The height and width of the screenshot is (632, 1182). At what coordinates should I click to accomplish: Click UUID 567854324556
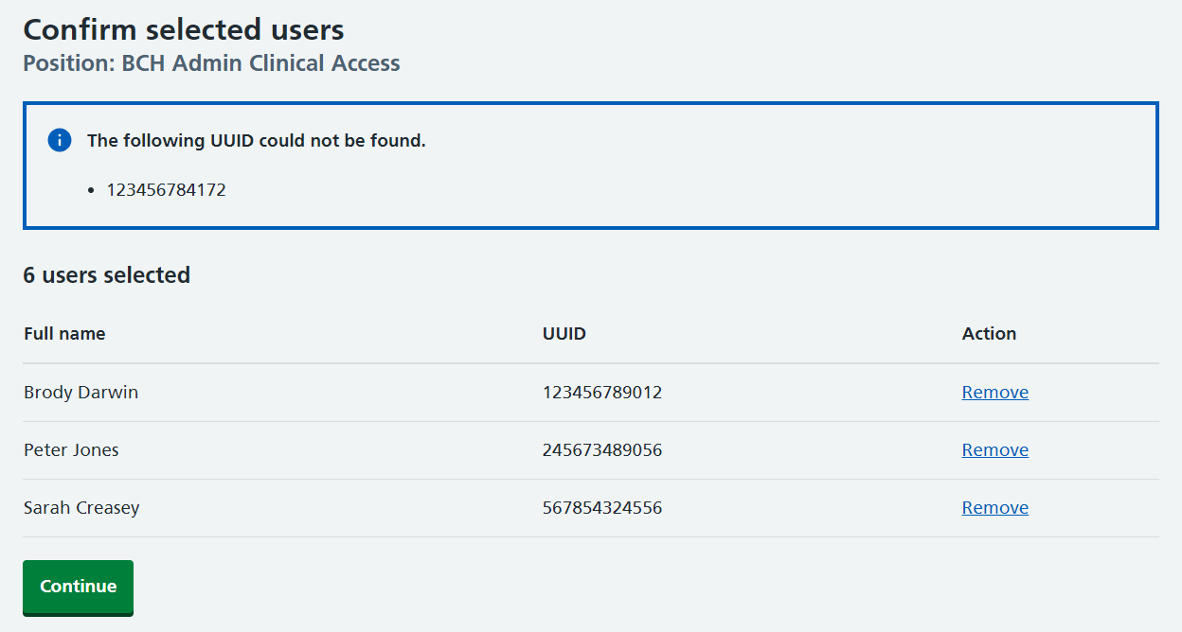[602, 508]
